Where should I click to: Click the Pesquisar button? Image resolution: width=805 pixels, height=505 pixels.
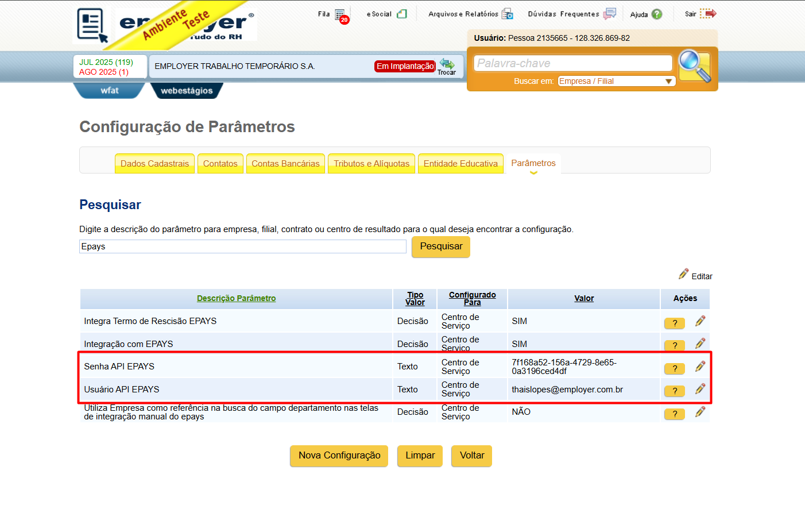(441, 246)
